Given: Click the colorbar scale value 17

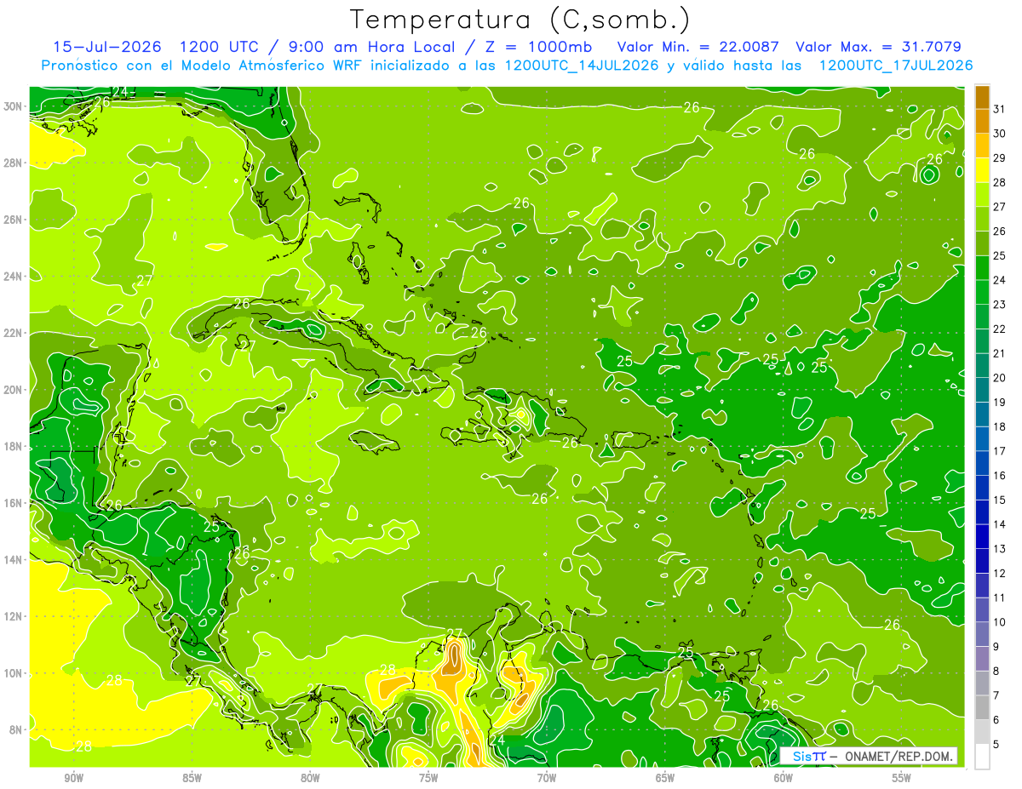Looking at the screenshot, I should 1000,451.
